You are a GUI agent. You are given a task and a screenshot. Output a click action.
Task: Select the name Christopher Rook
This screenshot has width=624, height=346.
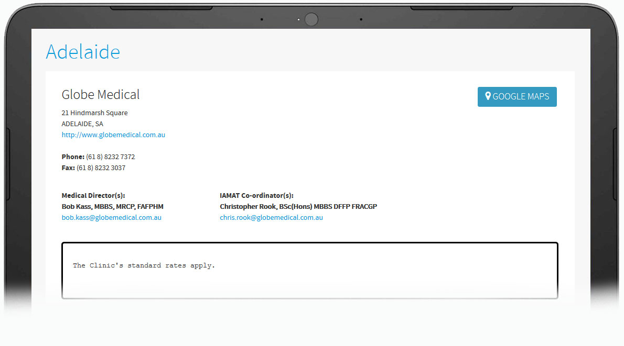click(248, 207)
